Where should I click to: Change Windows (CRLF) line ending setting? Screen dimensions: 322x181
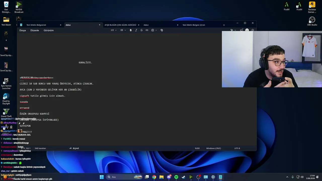click(x=214, y=148)
